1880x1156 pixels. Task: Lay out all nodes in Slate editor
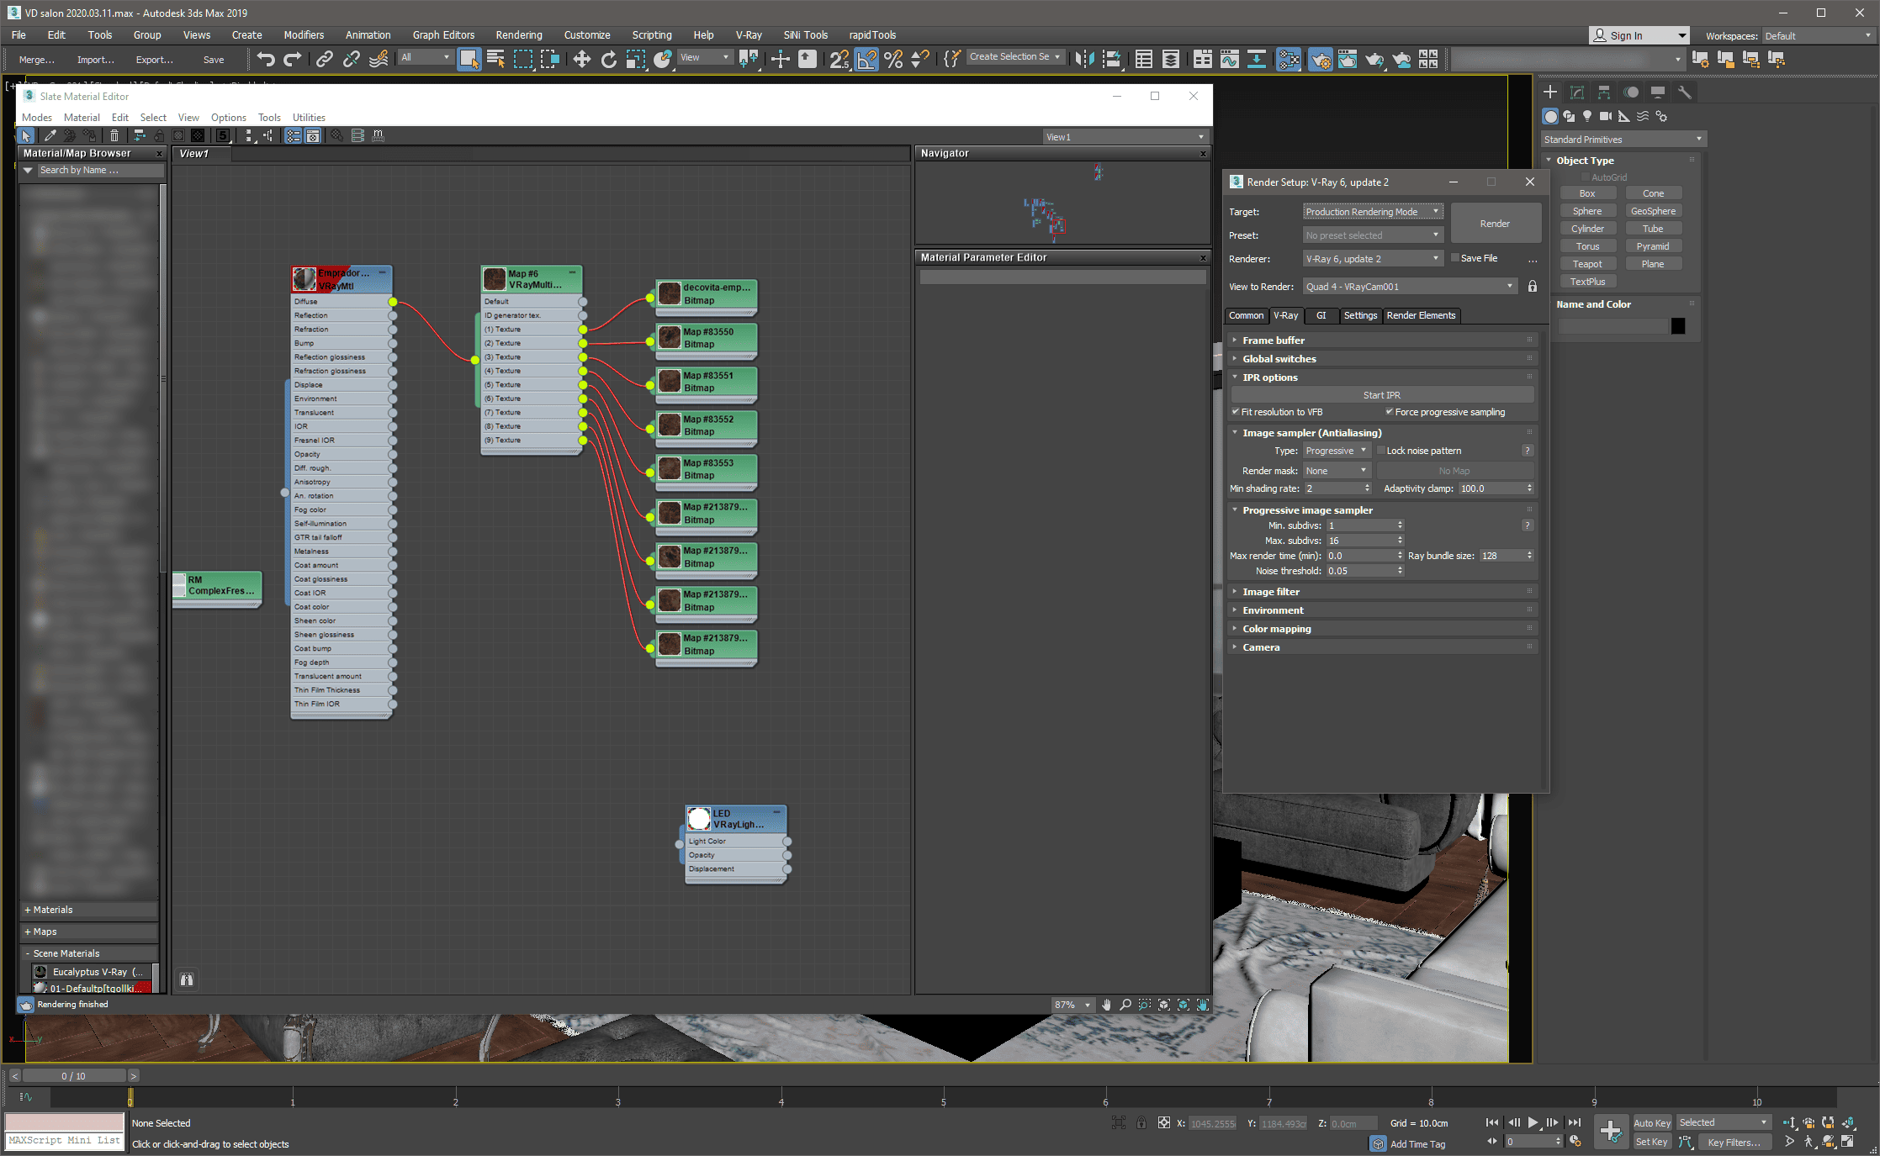pos(249,135)
